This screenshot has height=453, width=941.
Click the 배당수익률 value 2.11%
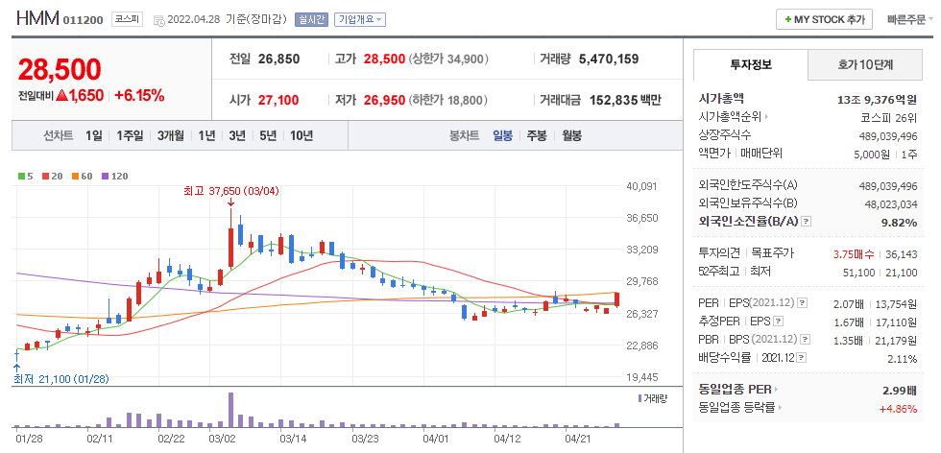point(904,359)
